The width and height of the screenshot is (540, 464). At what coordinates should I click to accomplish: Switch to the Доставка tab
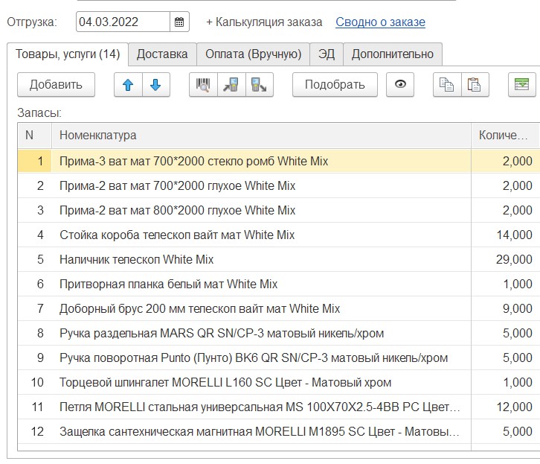162,54
